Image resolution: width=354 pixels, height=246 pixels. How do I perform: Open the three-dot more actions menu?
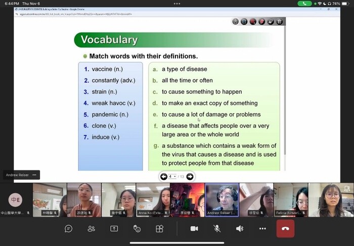tap(262, 228)
